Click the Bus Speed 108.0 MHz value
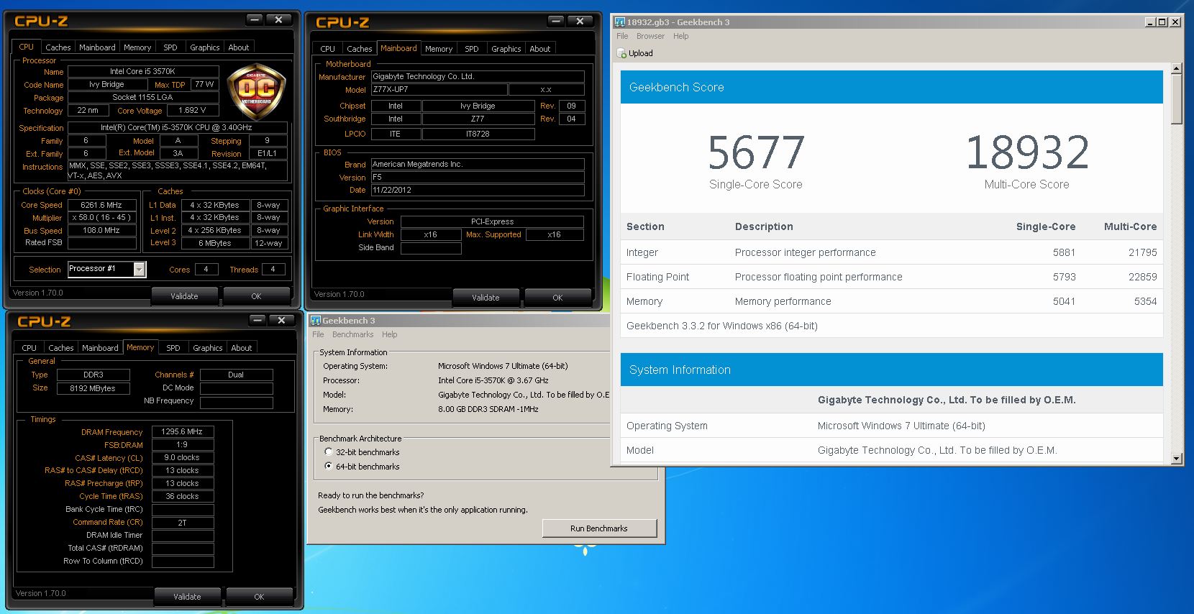The image size is (1194, 614). pos(101,231)
